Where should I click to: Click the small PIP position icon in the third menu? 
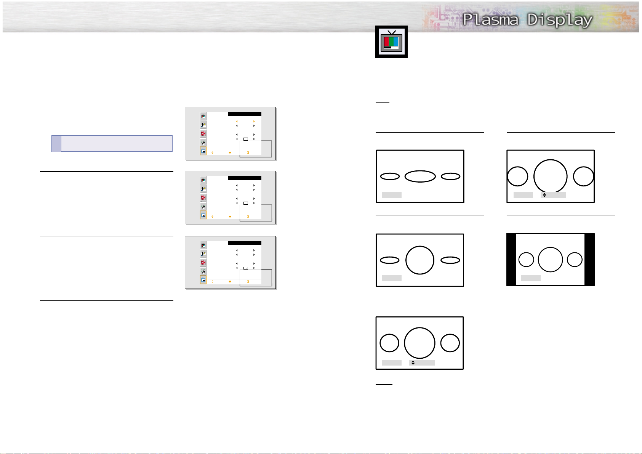click(x=246, y=268)
